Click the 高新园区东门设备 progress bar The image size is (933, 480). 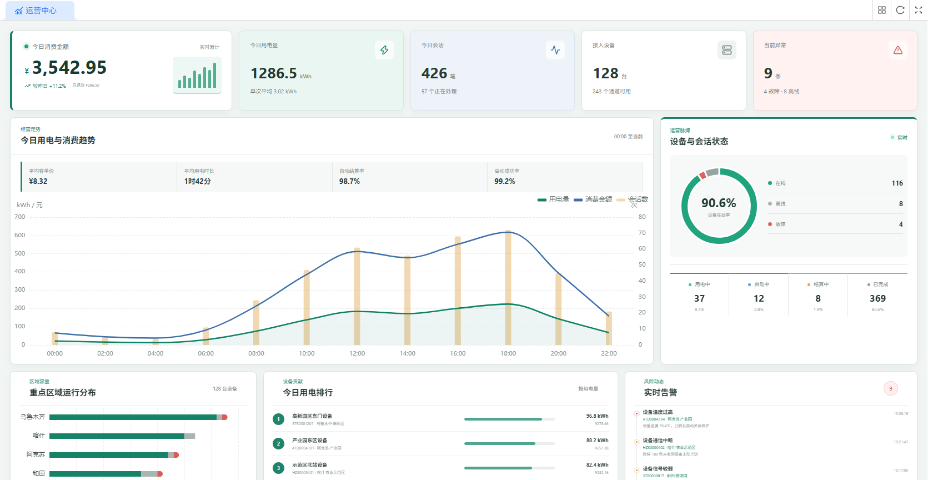coord(509,419)
